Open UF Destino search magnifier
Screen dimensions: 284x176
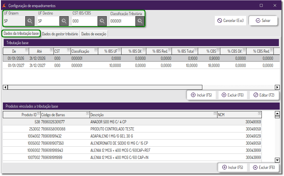click(x=64, y=21)
